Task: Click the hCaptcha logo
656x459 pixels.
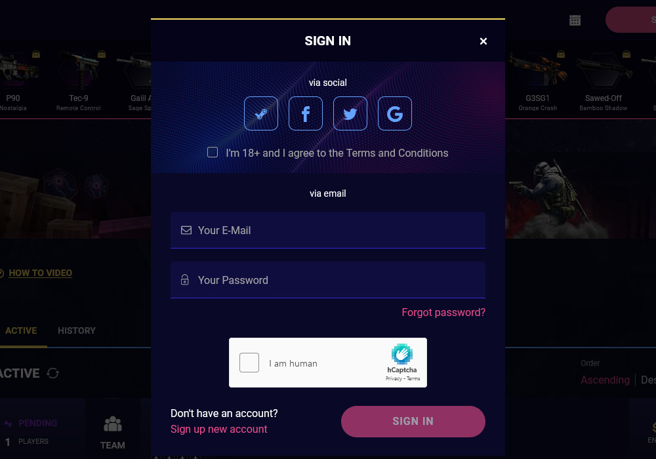Action: [x=402, y=355]
